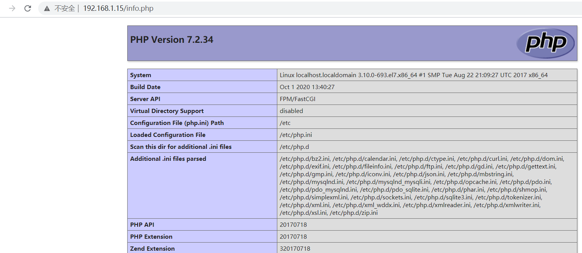
Task: Click the FPM/FastCGI value
Action: tap(298, 99)
